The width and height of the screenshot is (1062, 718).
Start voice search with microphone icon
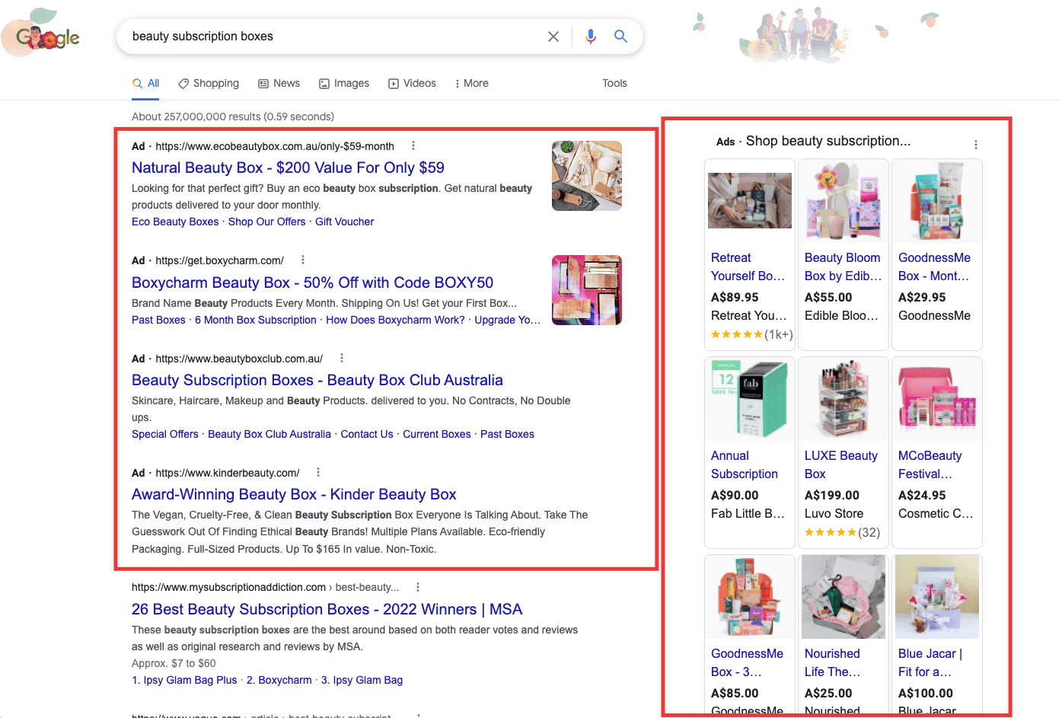click(x=591, y=37)
